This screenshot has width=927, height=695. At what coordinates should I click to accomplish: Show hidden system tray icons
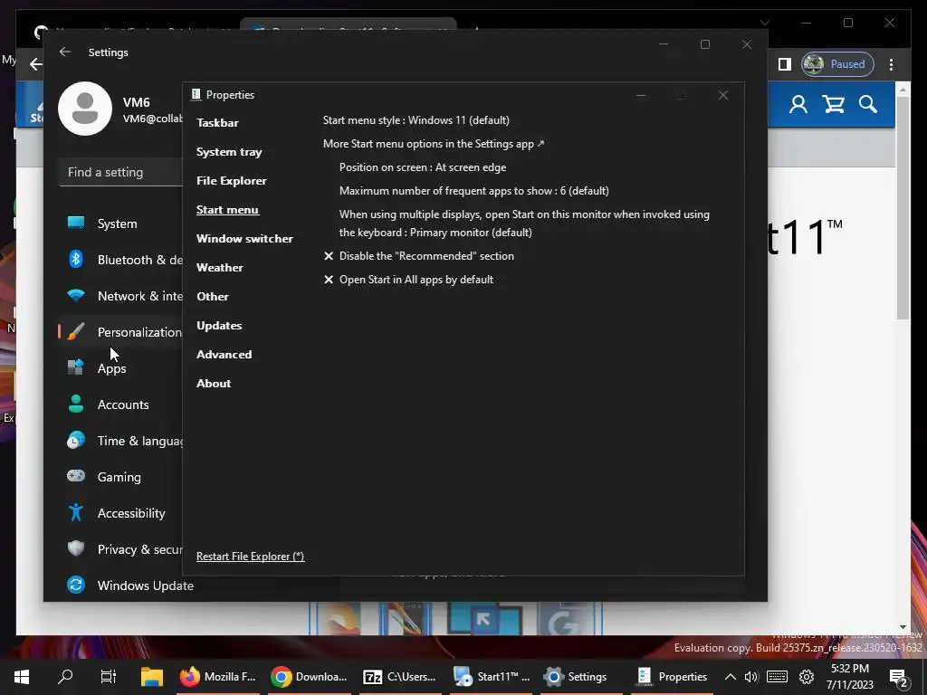click(731, 677)
